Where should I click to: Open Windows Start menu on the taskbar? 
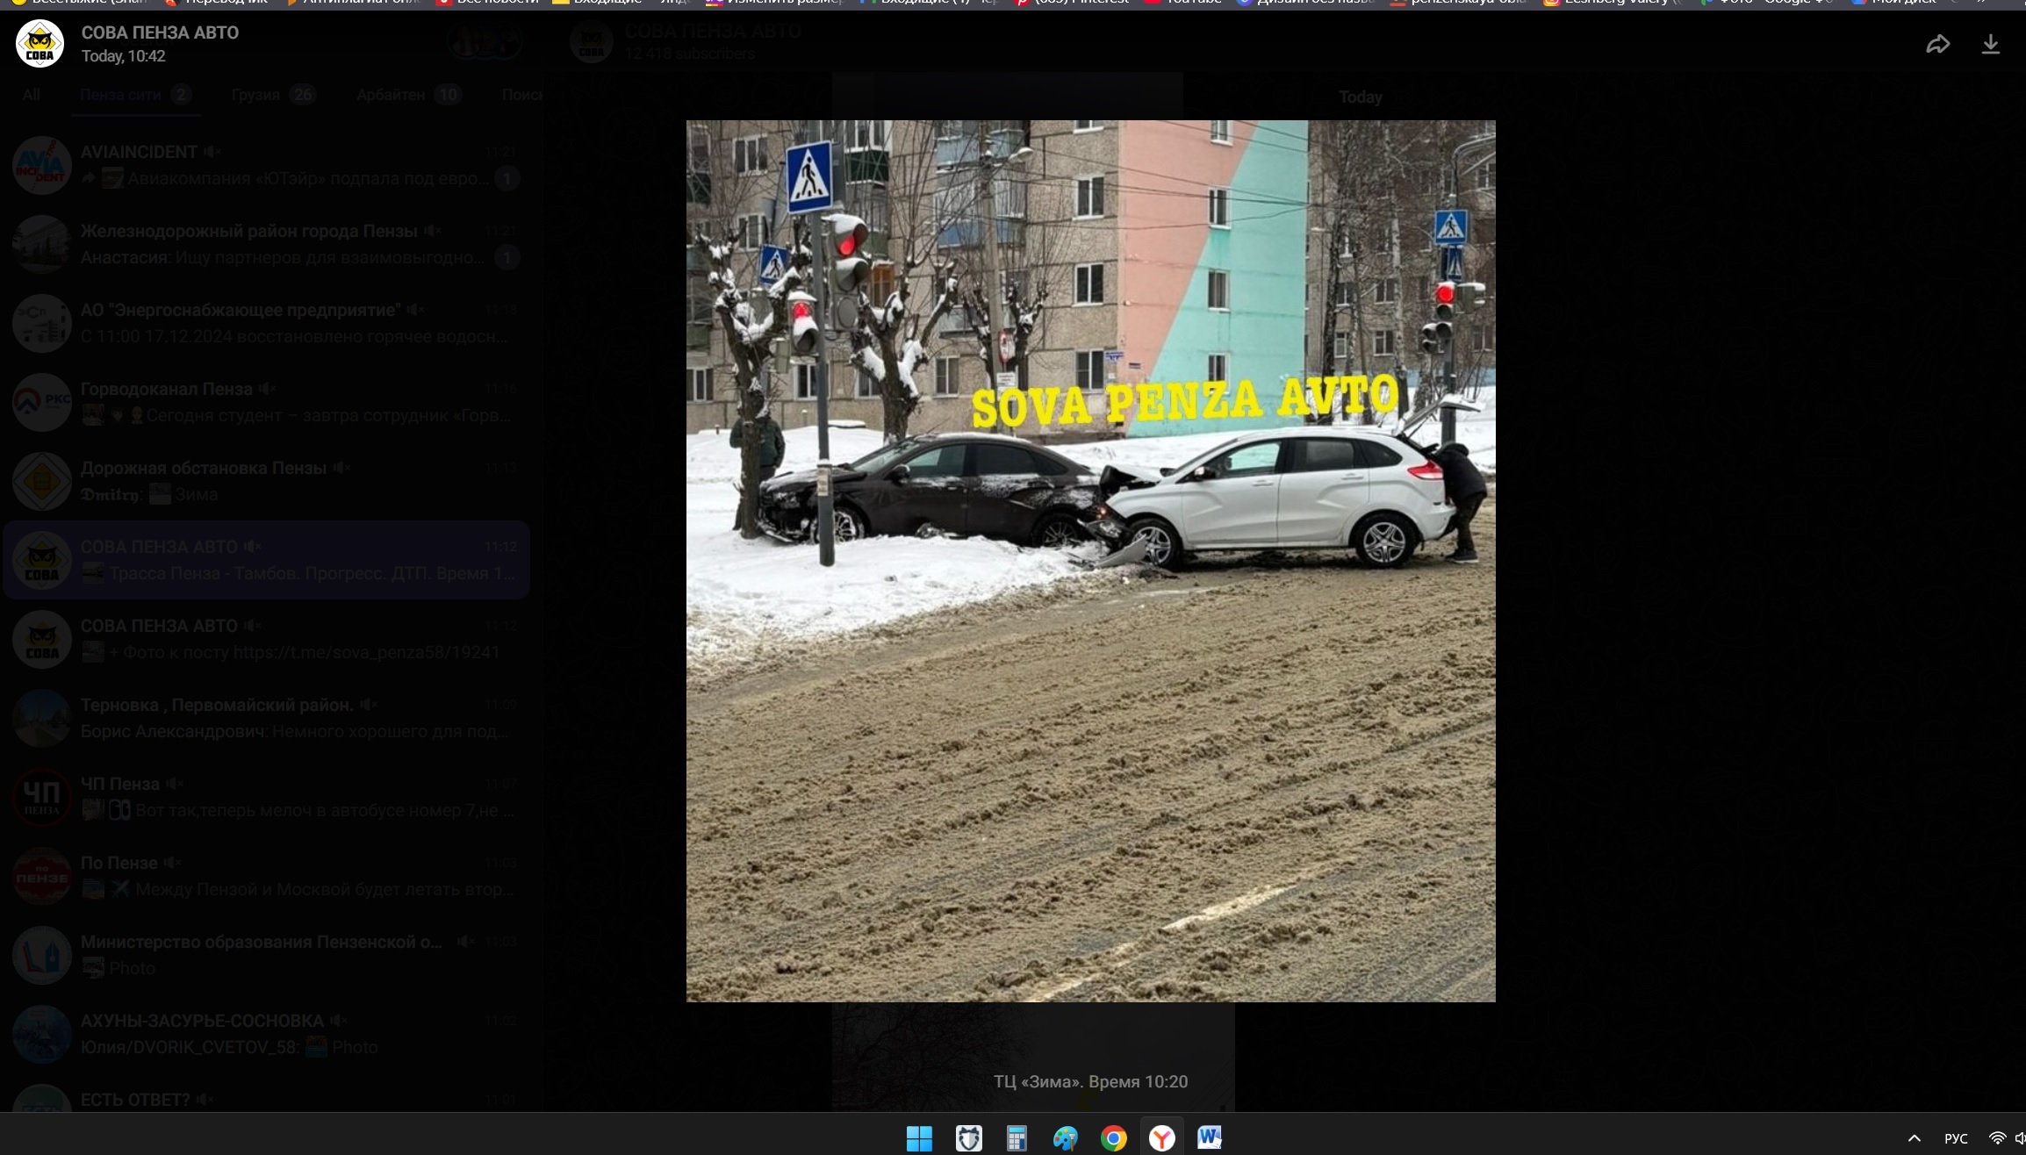click(919, 1138)
